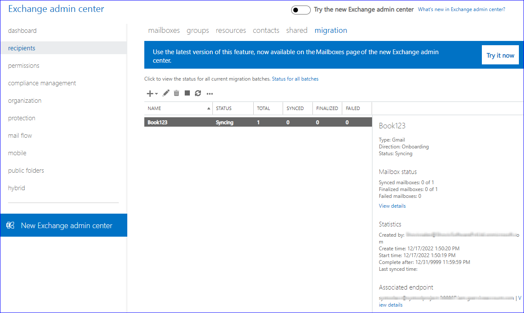Click the plus icon to add a migration batch
Image resolution: width=524 pixels, height=313 pixels.
click(x=149, y=93)
